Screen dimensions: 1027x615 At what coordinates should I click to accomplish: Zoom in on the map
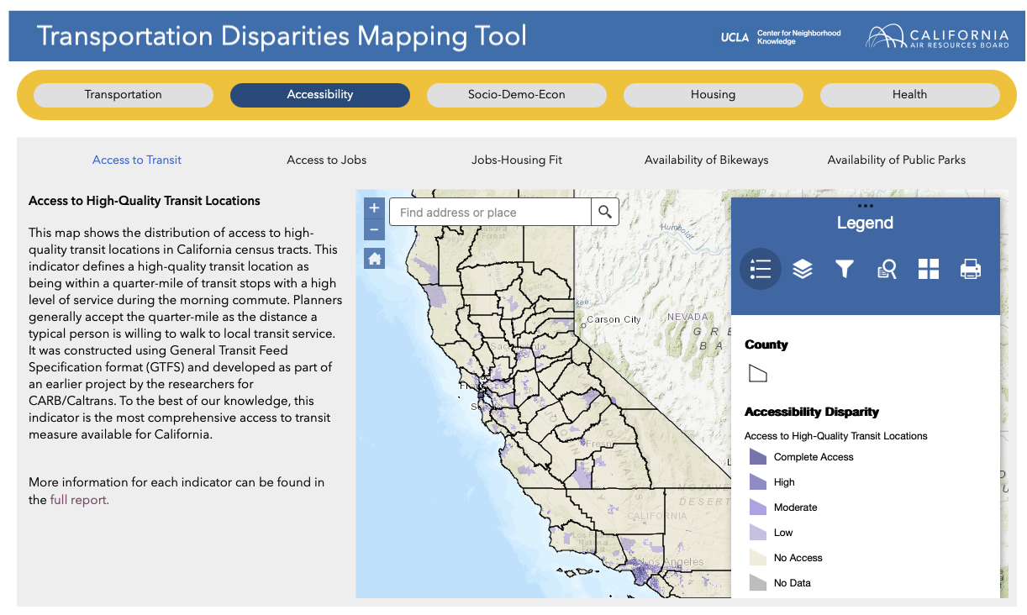pyautogui.click(x=375, y=208)
